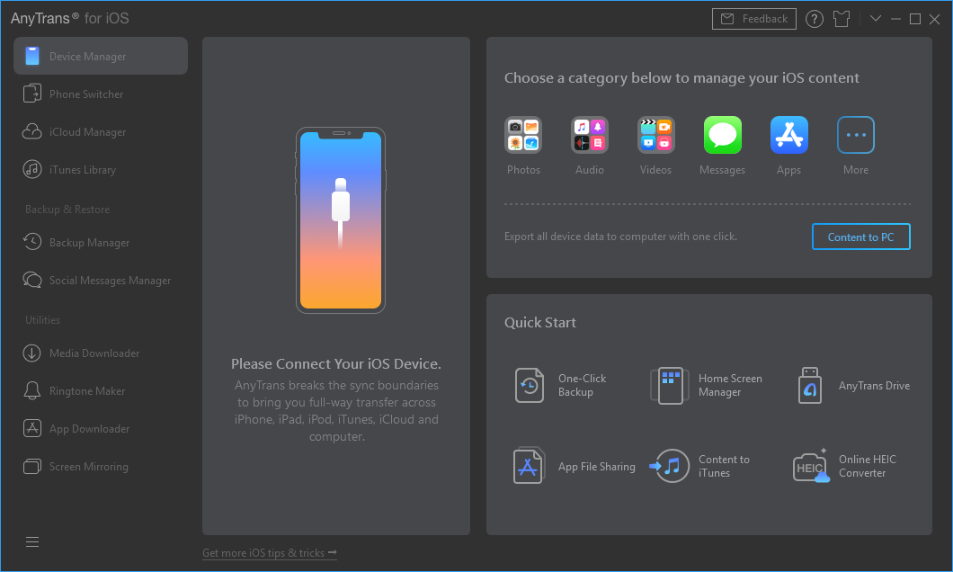Image resolution: width=953 pixels, height=572 pixels.
Task: Open App File Sharing
Action: 574,466
